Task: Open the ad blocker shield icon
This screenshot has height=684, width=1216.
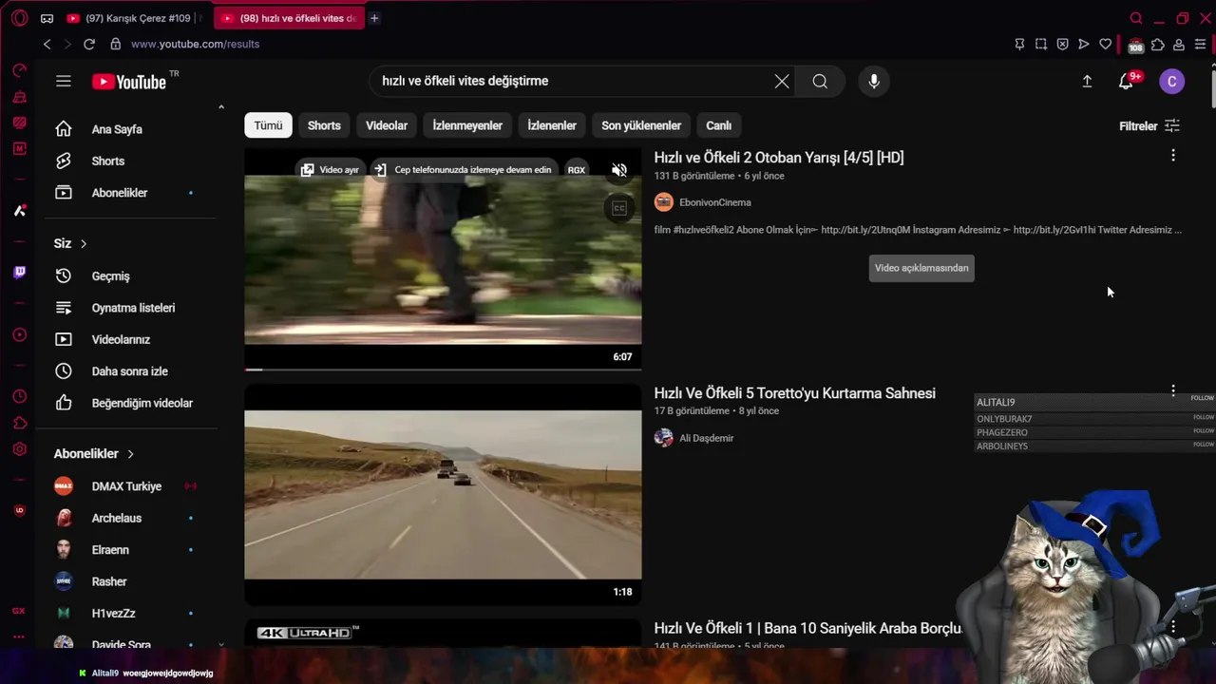Action: click(x=1062, y=44)
